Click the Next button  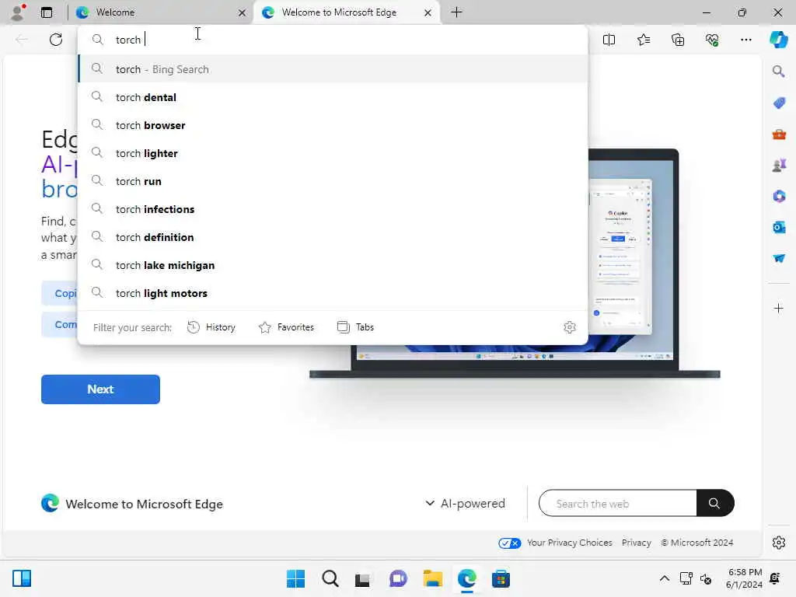pyautogui.click(x=100, y=389)
